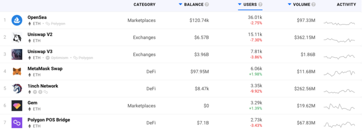Viewport: 362px width, 131px height.
Task: Click the +1.39% users change
Action: point(256,109)
